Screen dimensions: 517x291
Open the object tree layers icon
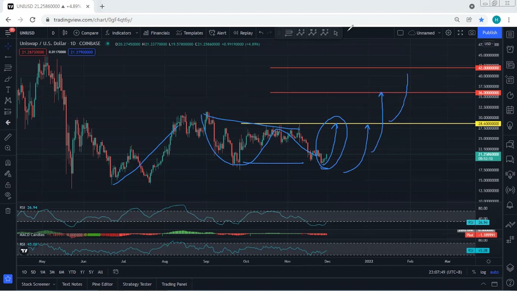coord(510,268)
